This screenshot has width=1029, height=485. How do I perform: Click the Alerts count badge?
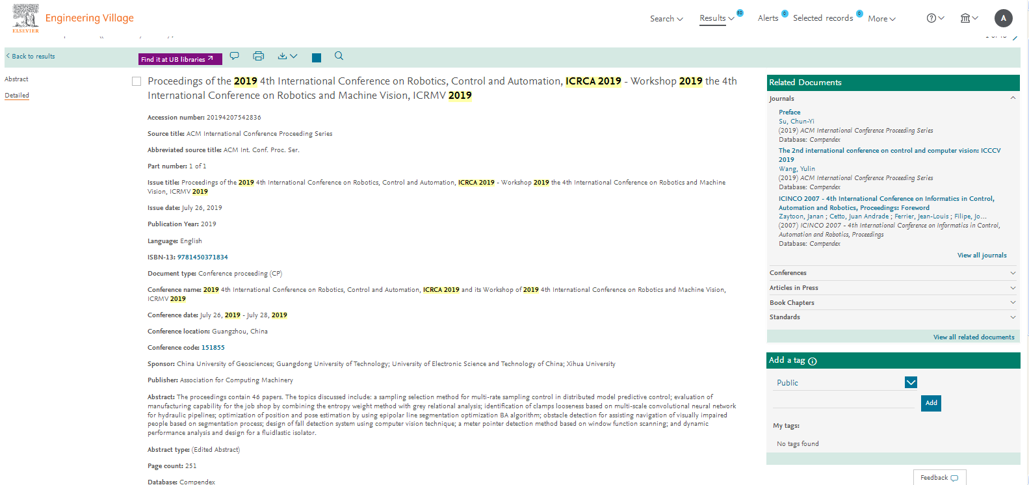785,13
